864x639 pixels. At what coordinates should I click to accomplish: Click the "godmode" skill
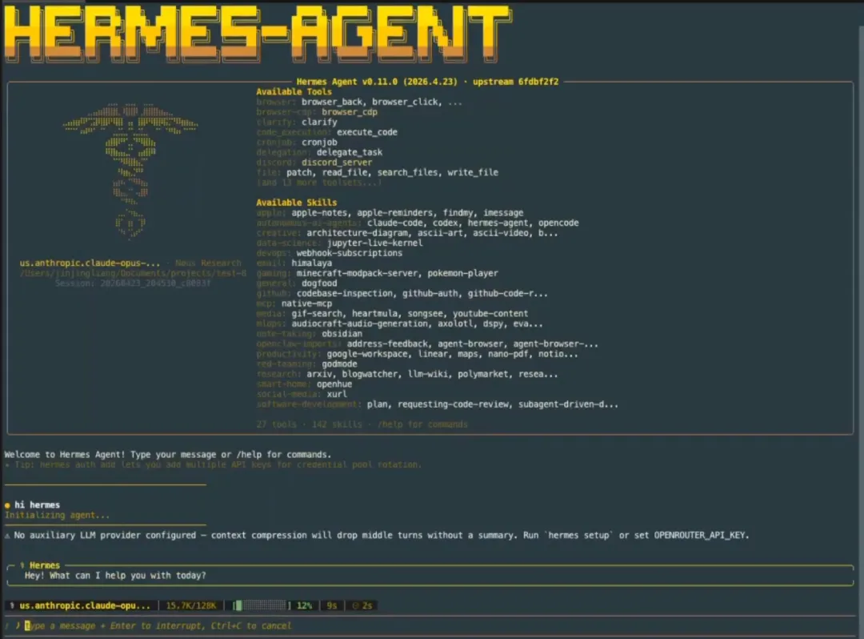(339, 364)
